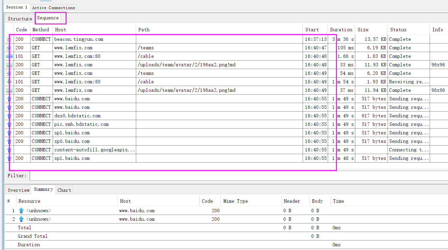
Task: Select the dss0.bdstatic.com host cell
Action: tap(94, 116)
